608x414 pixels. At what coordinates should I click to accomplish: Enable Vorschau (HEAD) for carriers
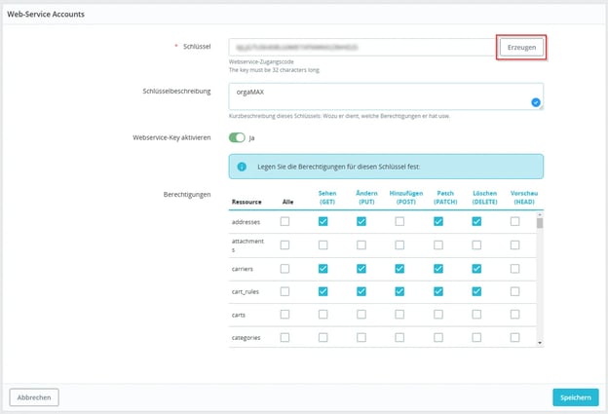click(514, 268)
